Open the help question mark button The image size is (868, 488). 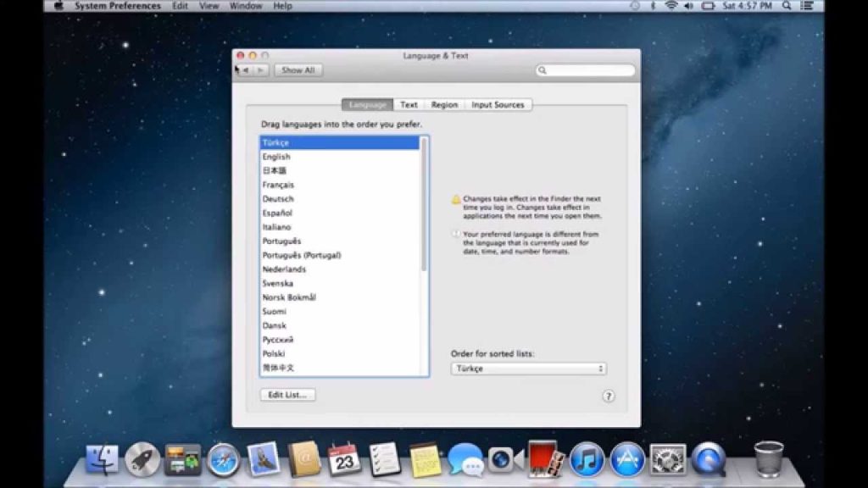coord(609,396)
